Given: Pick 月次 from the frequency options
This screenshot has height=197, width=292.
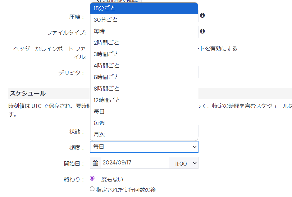Looking at the screenshot, I should pos(144,135).
